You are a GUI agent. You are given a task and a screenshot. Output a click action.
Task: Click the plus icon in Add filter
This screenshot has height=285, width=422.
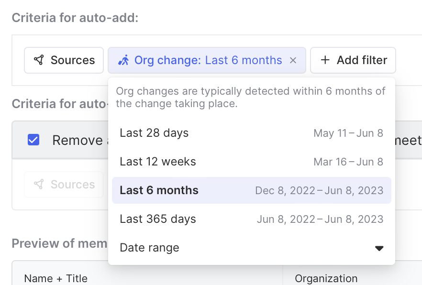[325, 60]
